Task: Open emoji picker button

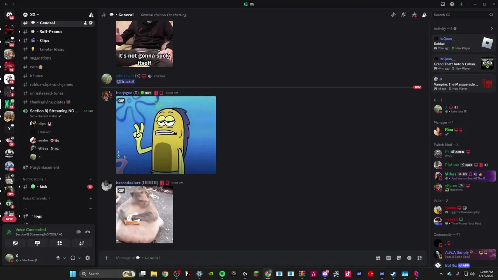Action: 409,258
